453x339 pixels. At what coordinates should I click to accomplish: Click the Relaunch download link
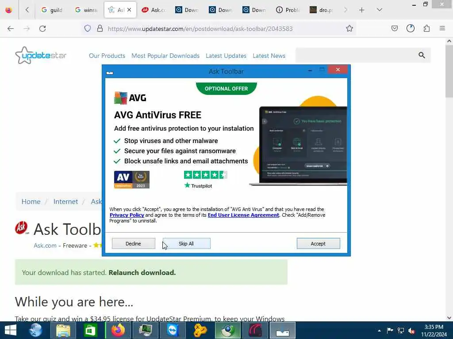tap(142, 273)
